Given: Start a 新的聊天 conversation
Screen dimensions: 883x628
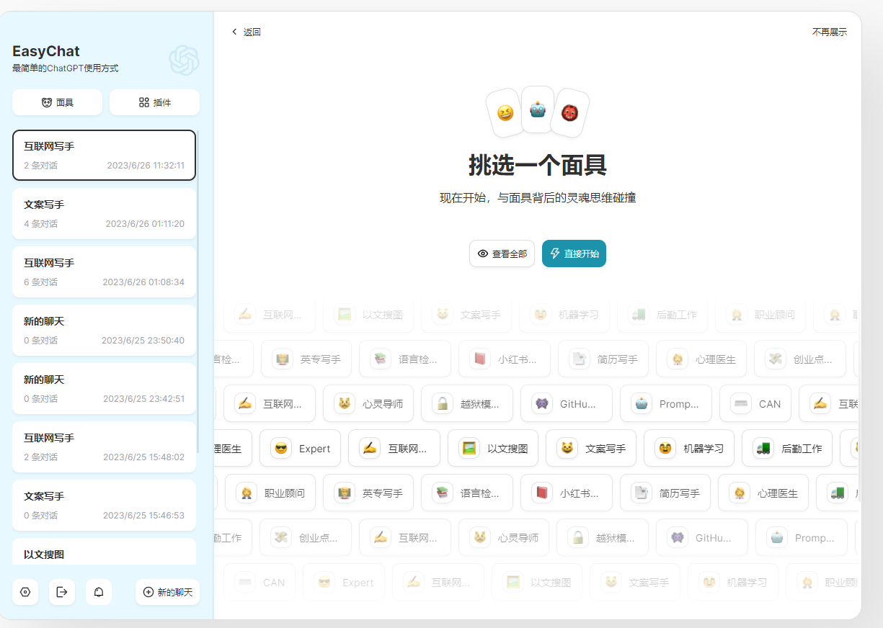Looking at the screenshot, I should [x=167, y=592].
